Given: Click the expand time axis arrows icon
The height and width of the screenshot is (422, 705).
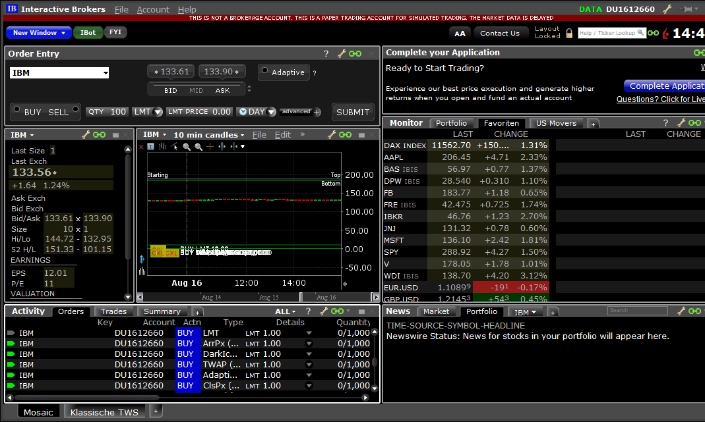Looking at the screenshot, I should (222, 146).
